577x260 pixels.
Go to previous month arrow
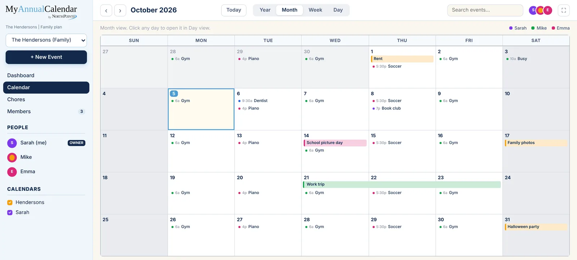coord(106,10)
